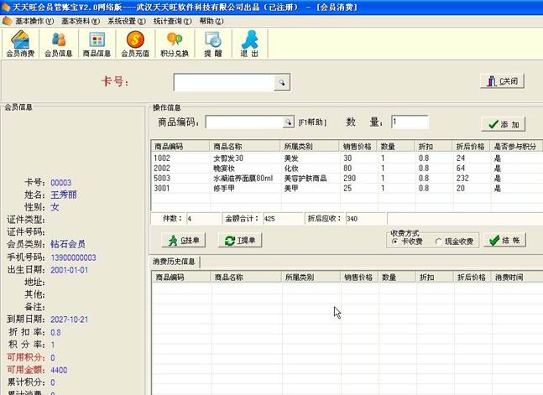The width and height of the screenshot is (543, 395).
Task: Click the 结帐 checkout button
Action: coord(504,240)
